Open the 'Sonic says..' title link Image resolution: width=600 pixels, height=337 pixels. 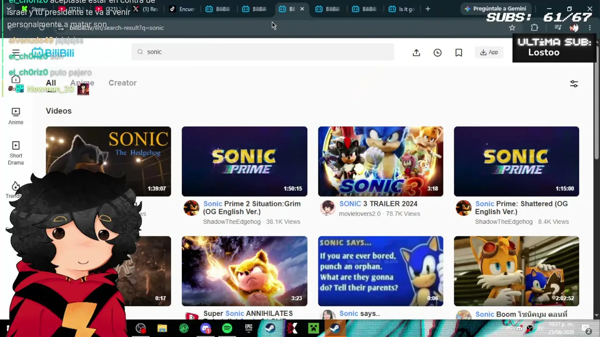pyautogui.click(x=360, y=314)
